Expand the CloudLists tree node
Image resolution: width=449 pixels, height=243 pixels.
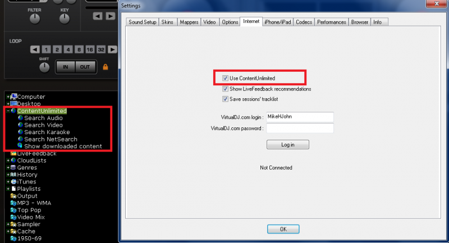(8, 161)
